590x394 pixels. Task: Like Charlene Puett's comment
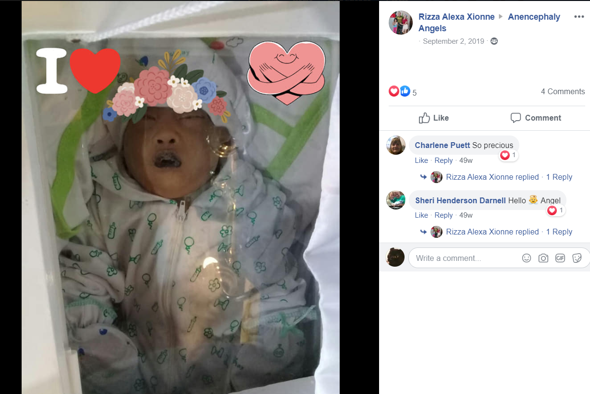(x=421, y=160)
